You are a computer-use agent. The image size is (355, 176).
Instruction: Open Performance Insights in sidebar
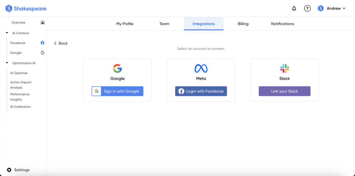pos(20,97)
